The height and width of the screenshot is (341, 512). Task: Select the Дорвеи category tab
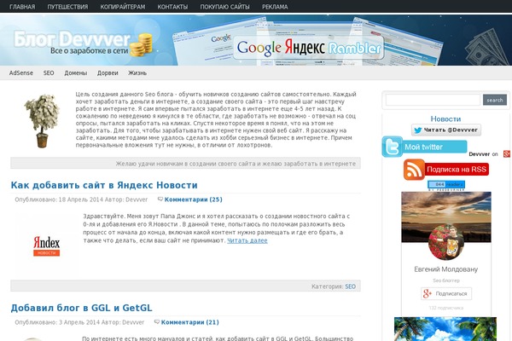108,72
